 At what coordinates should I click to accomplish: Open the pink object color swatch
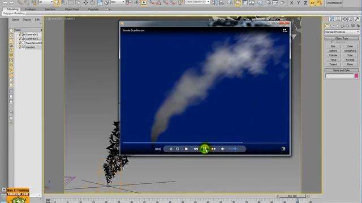[x=356, y=76]
